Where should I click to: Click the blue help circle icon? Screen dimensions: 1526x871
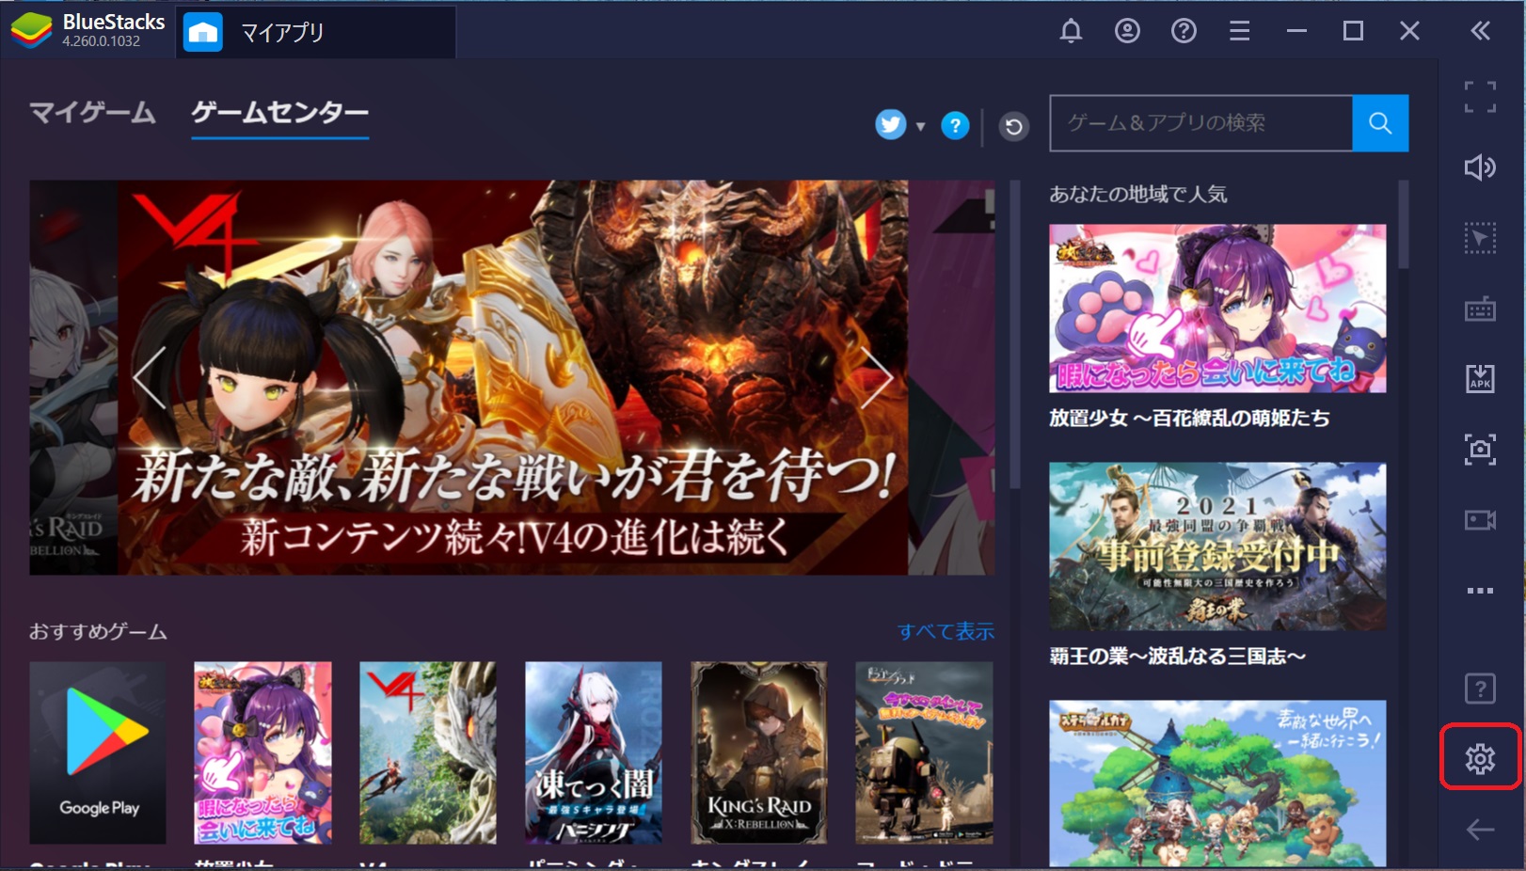pyautogui.click(x=955, y=125)
